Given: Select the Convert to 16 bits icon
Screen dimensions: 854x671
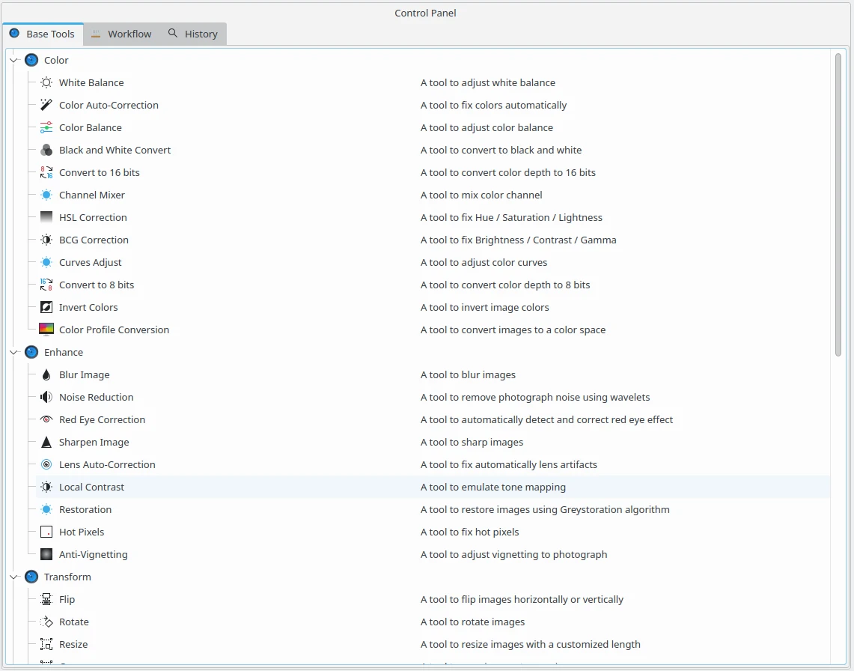Looking at the screenshot, I should [46, 172].
